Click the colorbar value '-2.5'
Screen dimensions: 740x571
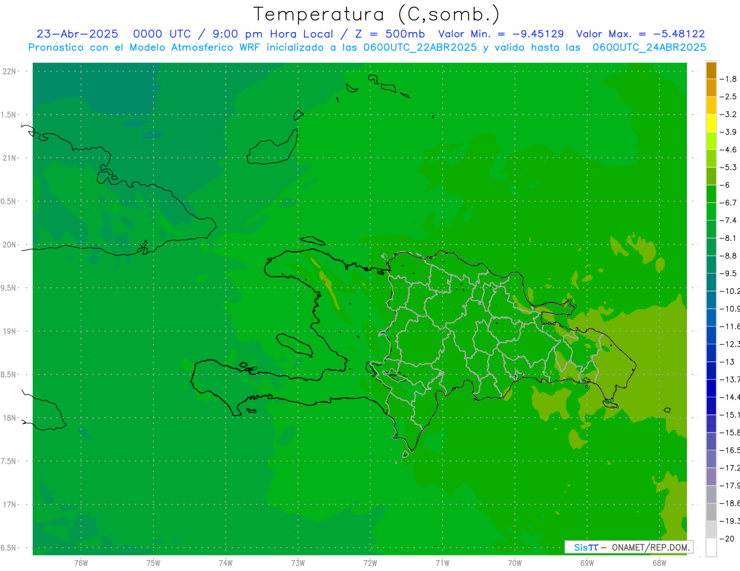pyautogui.click(x=729, y=97)
